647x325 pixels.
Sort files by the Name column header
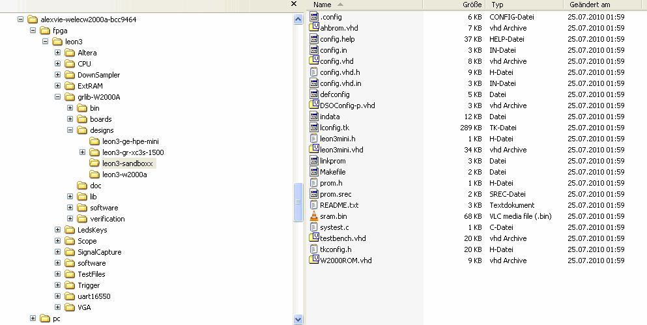click(365, 5)
